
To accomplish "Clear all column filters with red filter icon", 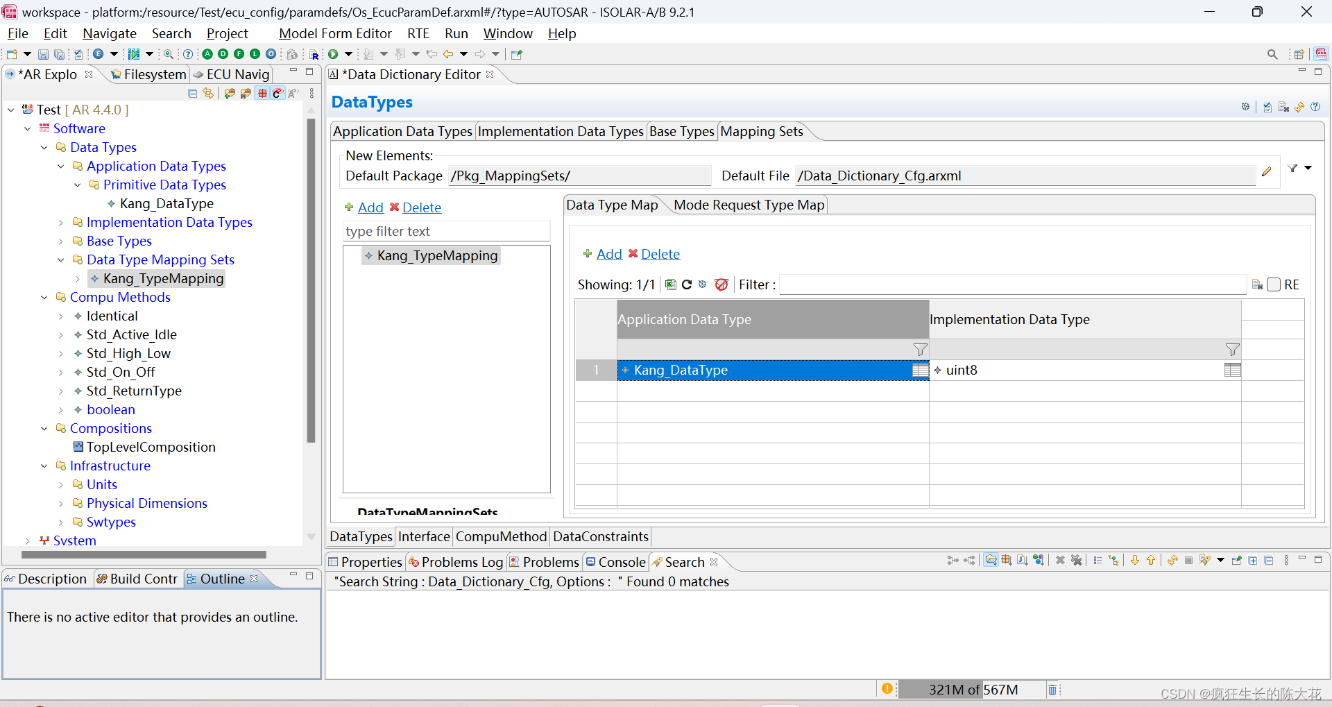I will 721,284.
